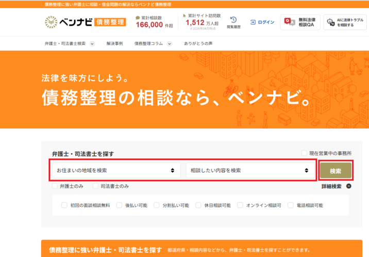Click the 弁護士・司法書士を探す heading
The image size is (369, 257).
pyautogui.click(x=83, y=154)
